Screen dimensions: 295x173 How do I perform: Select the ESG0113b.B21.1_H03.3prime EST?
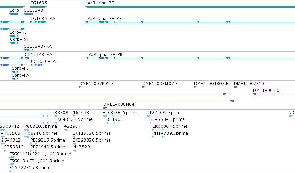pos(11,157)
